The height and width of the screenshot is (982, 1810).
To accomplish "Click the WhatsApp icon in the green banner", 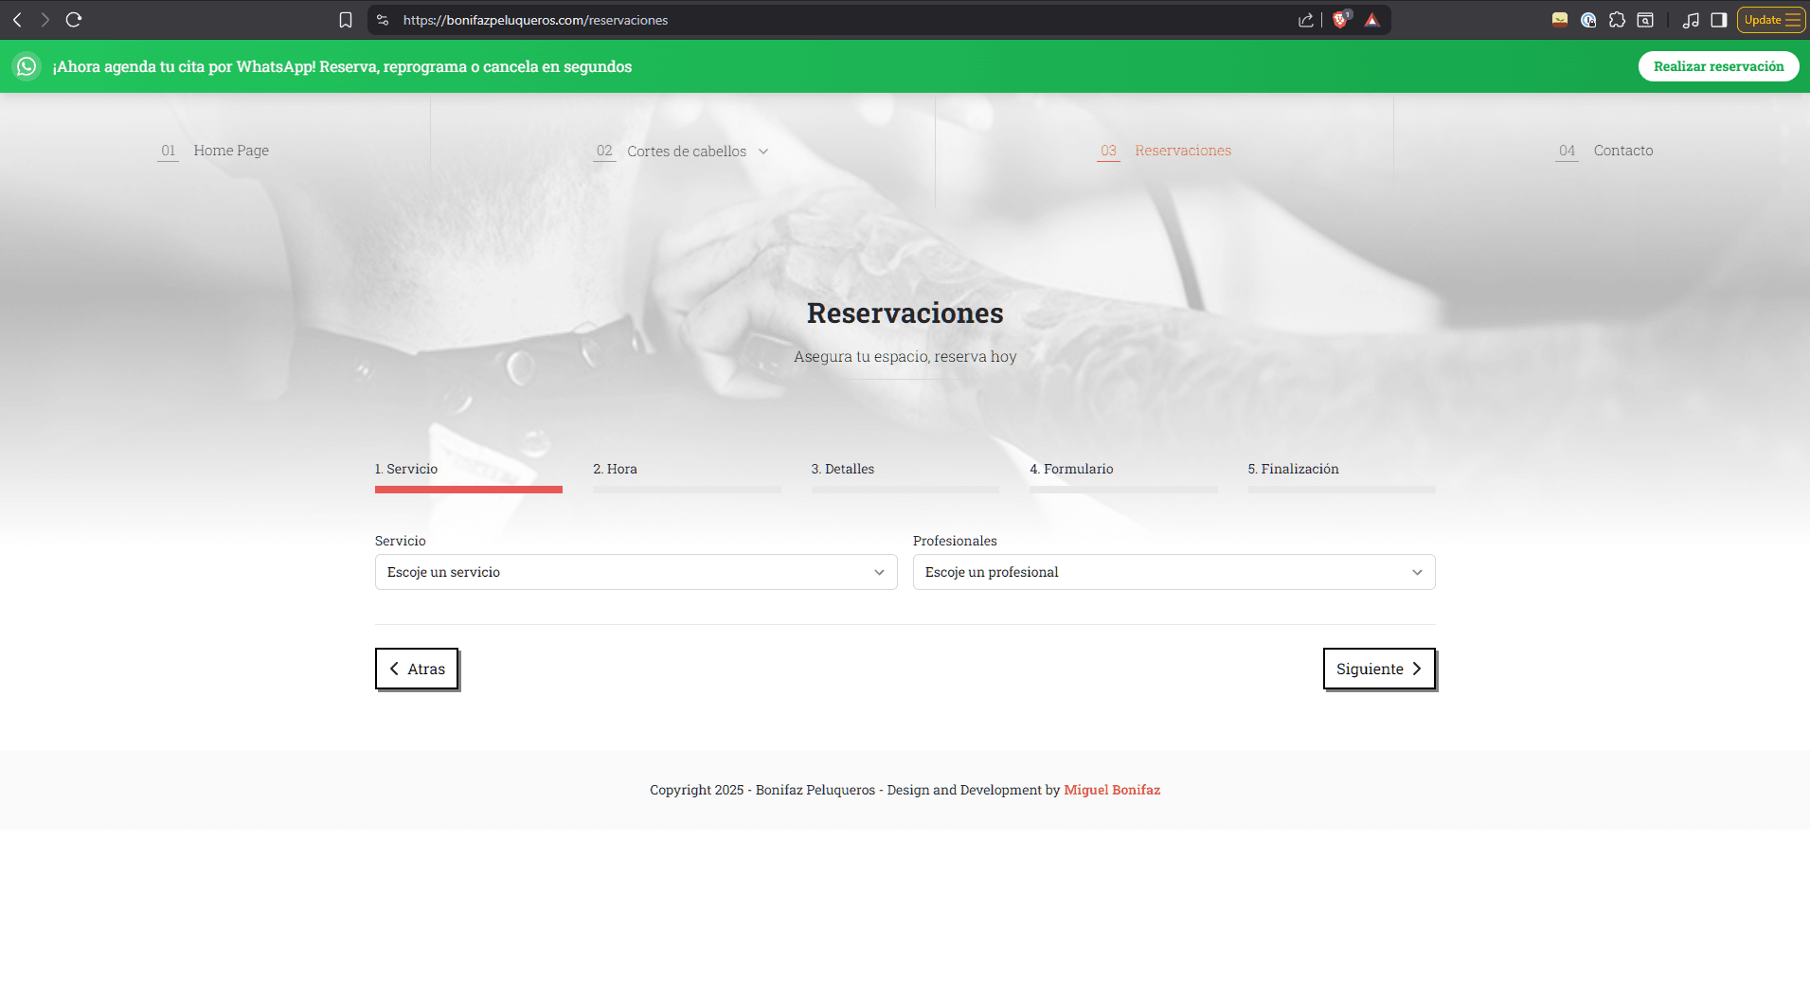I will 27,66.
